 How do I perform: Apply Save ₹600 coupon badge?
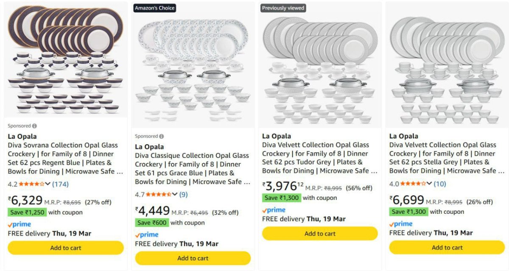[152, 223]
